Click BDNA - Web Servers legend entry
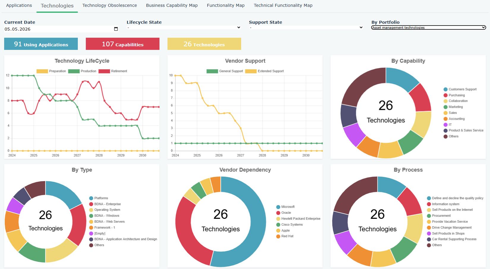 point(107,221)
